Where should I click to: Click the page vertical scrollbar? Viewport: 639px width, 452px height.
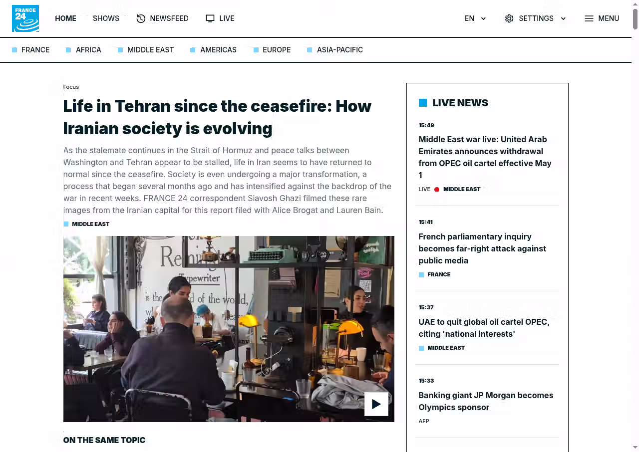click(x=635, y=226)
